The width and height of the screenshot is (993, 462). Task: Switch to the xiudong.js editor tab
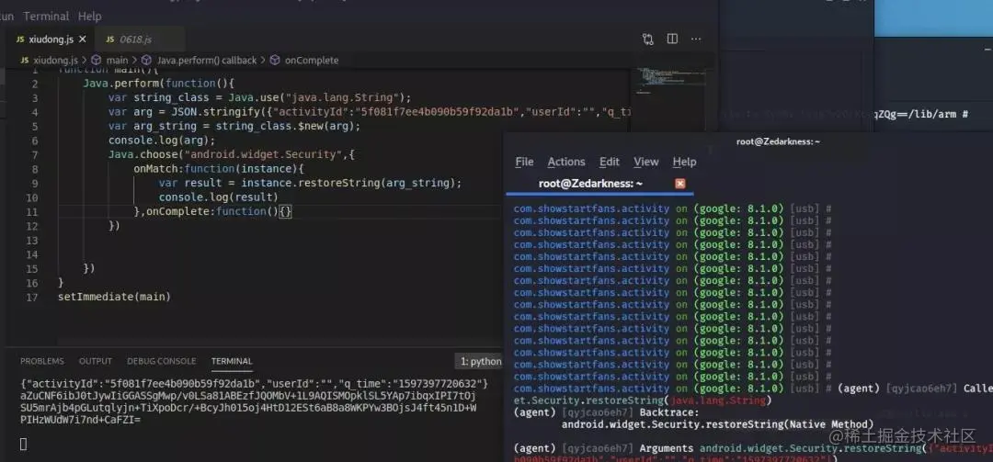click(50, 39)
